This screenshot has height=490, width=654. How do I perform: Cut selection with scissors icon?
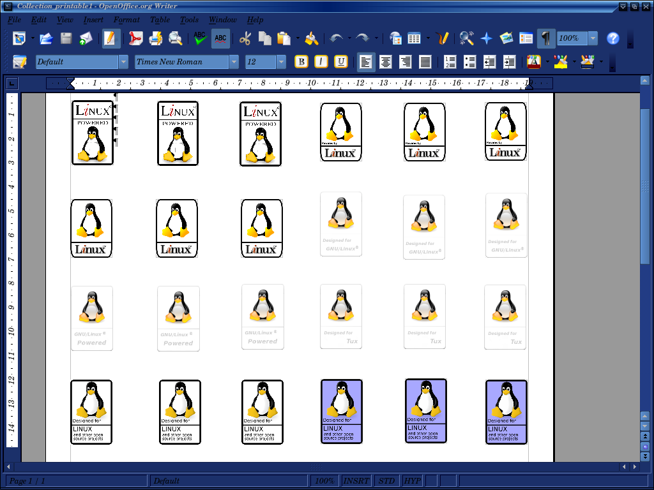[245, 38]
